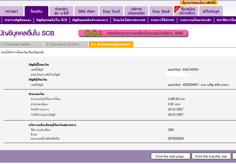Open the บริการบัตรเครดิต credit card tab
Image resolution: width=236 pixels, height=164 pixels.
(x=136, y=11)
